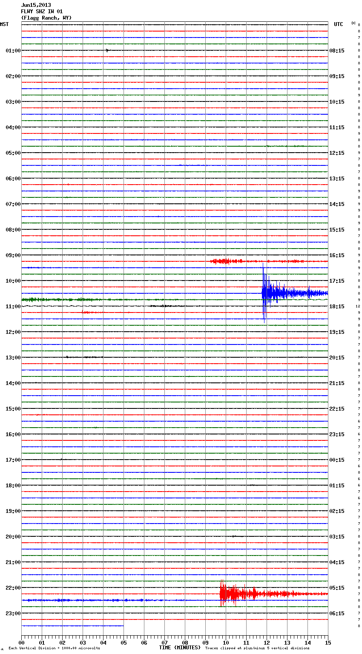Select the station code FLWY SHZ IW 01
Screen dimensions: 362x654
click(42, 12)
